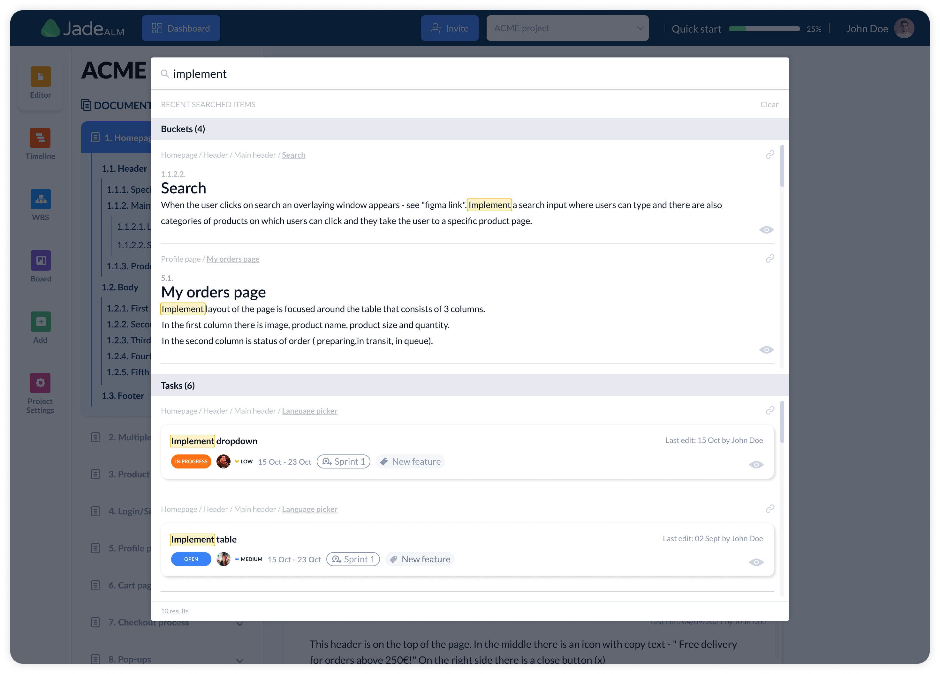Select 1.1. Header tree item
This screenshot has height=674, width=940.
pos(124,168)
